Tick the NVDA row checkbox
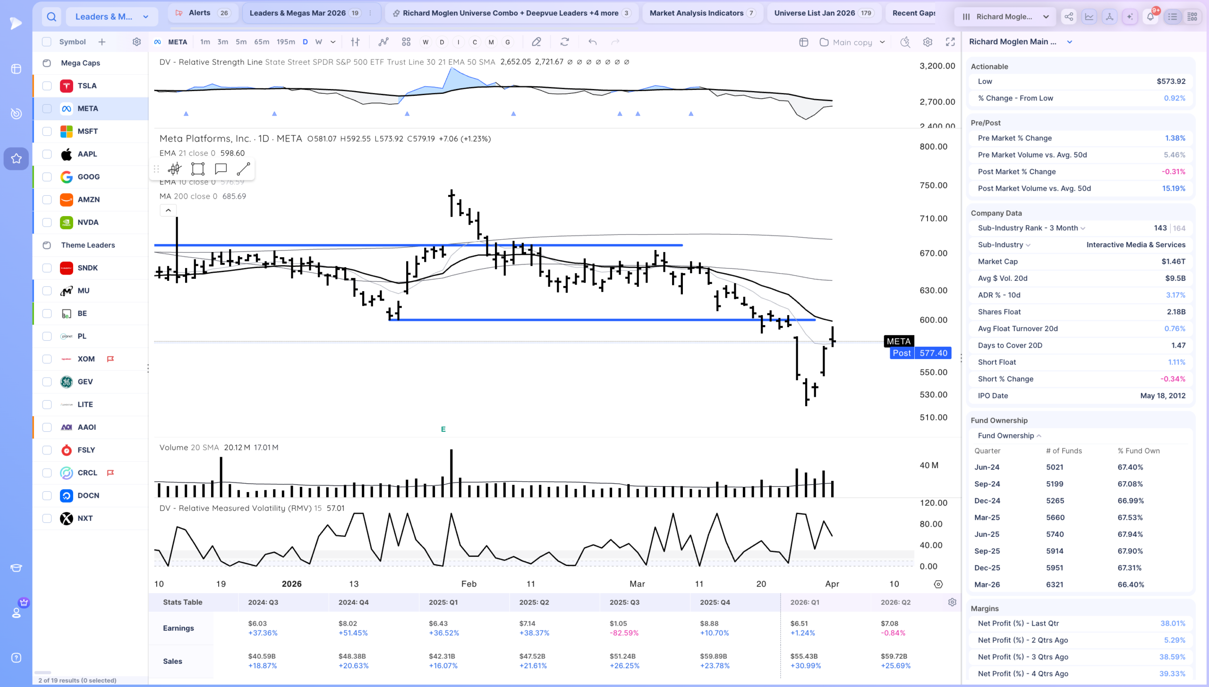Viewport: 1209px width, 687px height. [x=47, y=222]
